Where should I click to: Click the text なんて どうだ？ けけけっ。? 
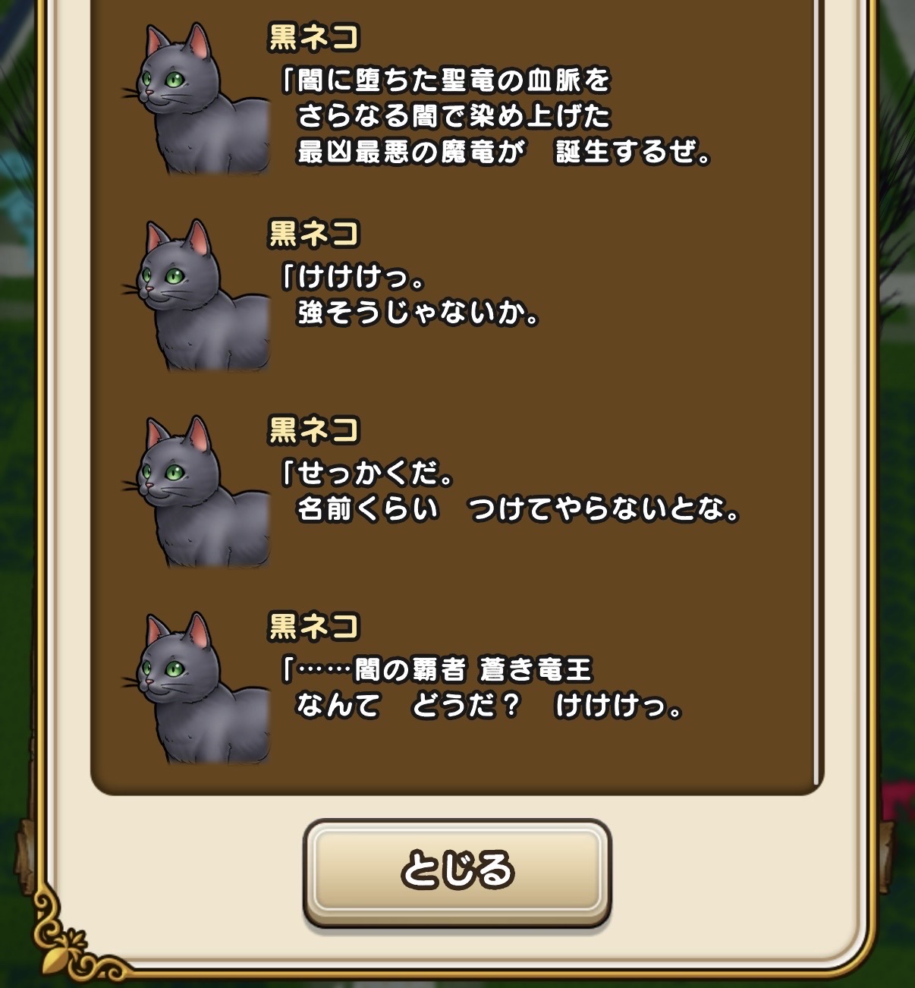[489, 706]
